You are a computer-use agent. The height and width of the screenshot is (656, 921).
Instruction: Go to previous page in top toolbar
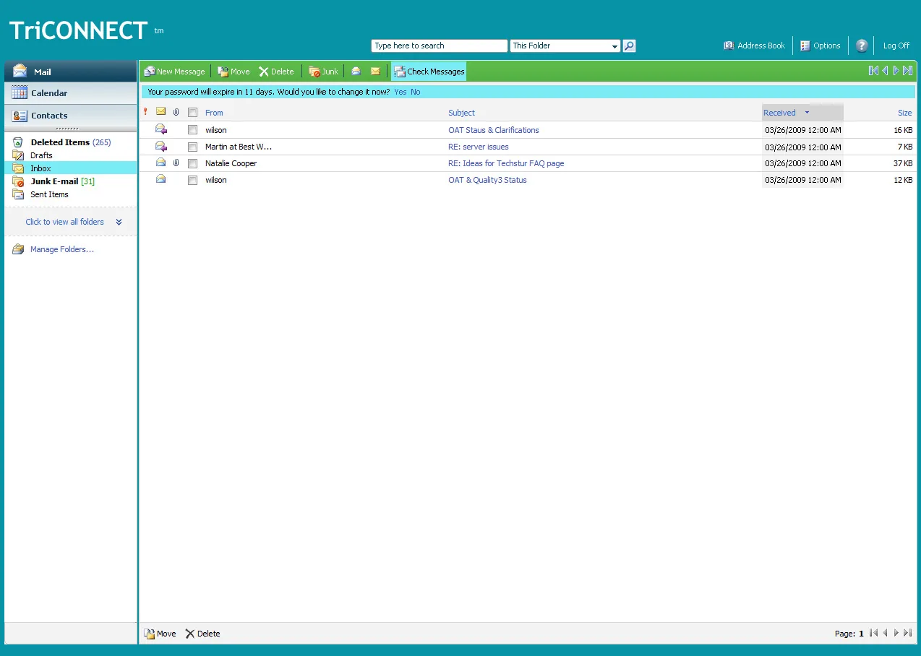[885, 71]
